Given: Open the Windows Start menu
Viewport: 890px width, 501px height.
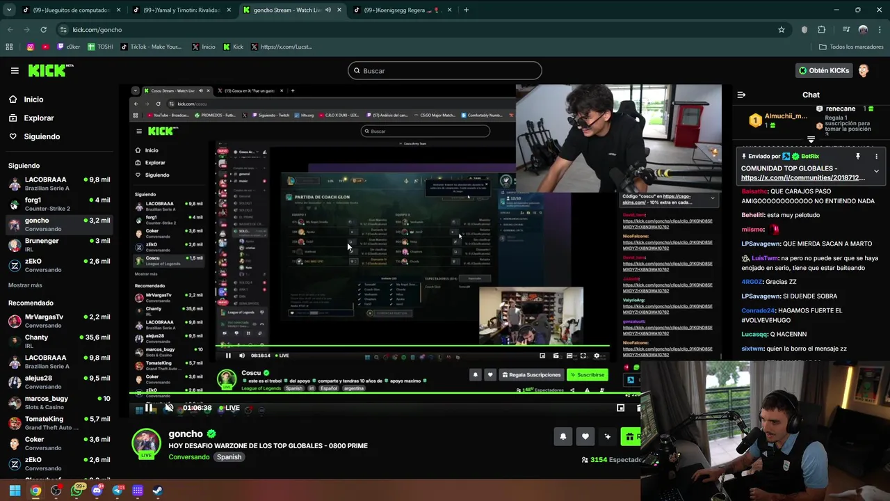Looking at the screenshot, I should tap(15, 491).
